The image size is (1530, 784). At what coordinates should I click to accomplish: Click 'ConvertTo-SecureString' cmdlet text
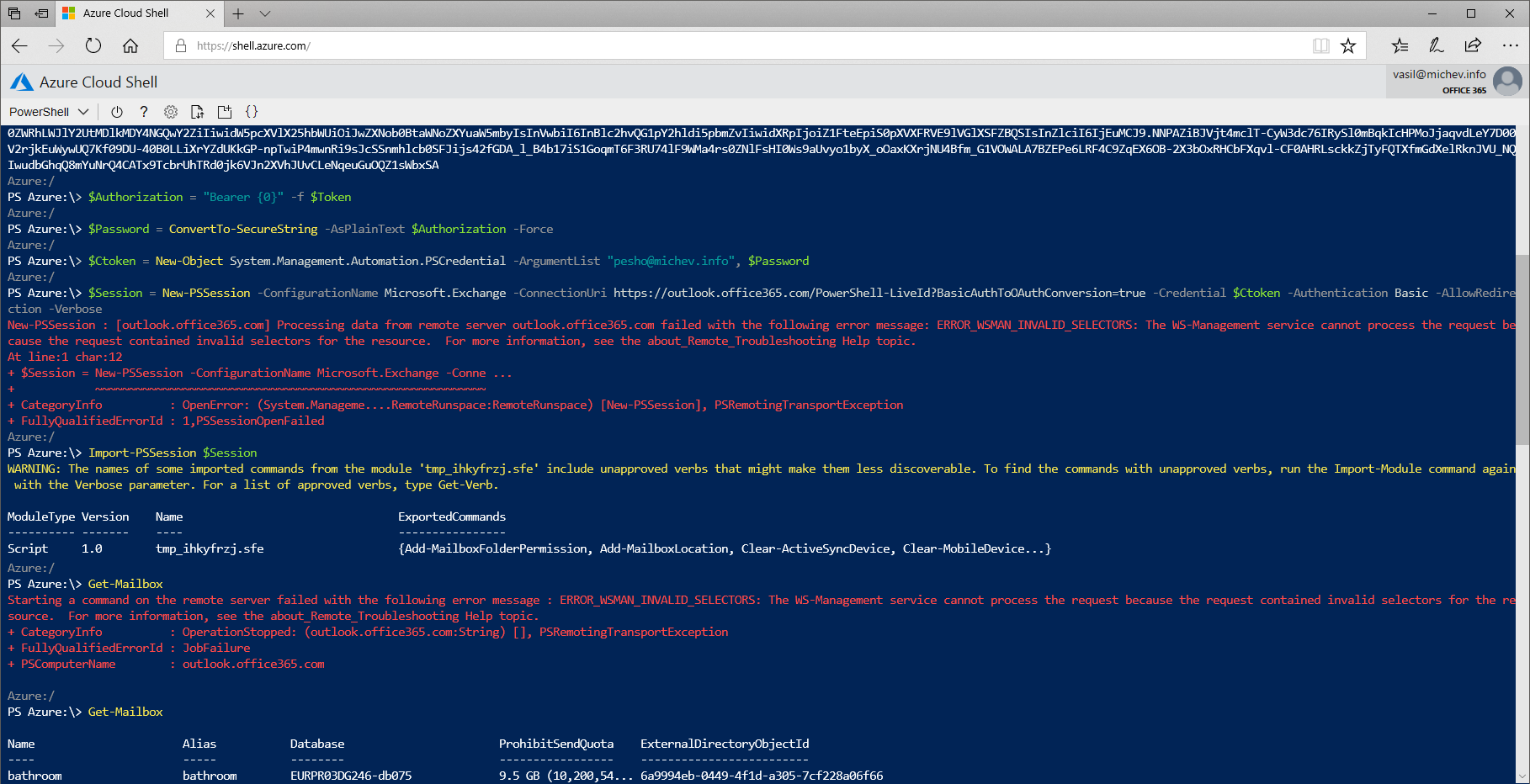243,229
